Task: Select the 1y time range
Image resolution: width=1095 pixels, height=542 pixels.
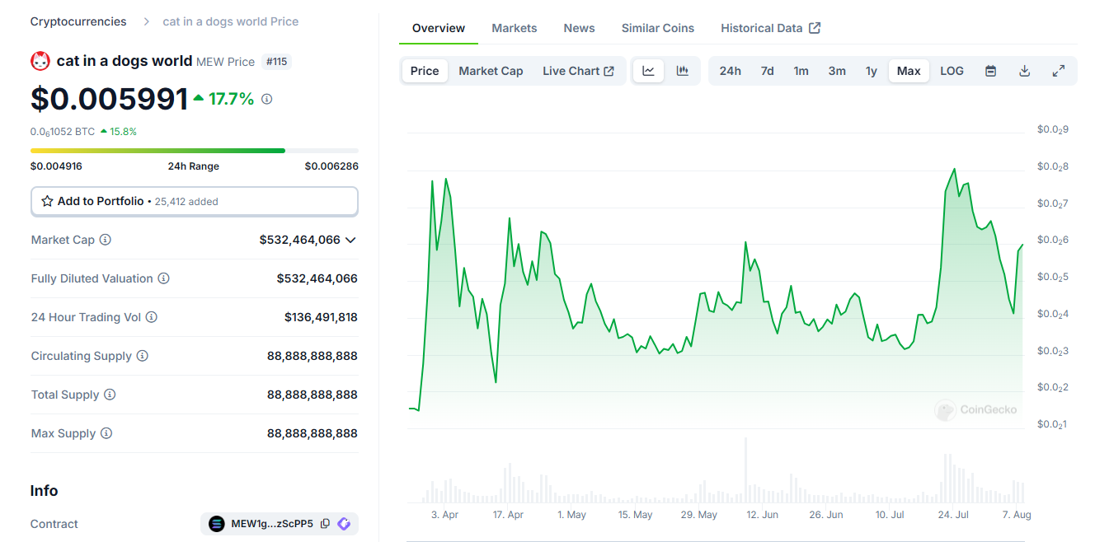Action: click(871, 71)
